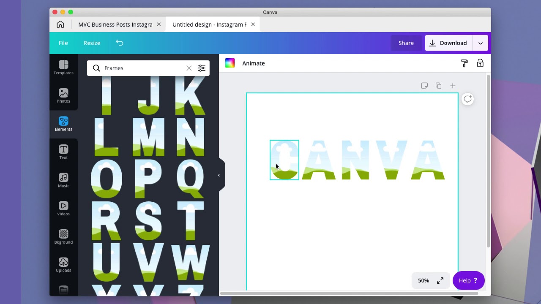Open the Text panel
This screenshot has height=304, width=541.
tap(63, 152)
